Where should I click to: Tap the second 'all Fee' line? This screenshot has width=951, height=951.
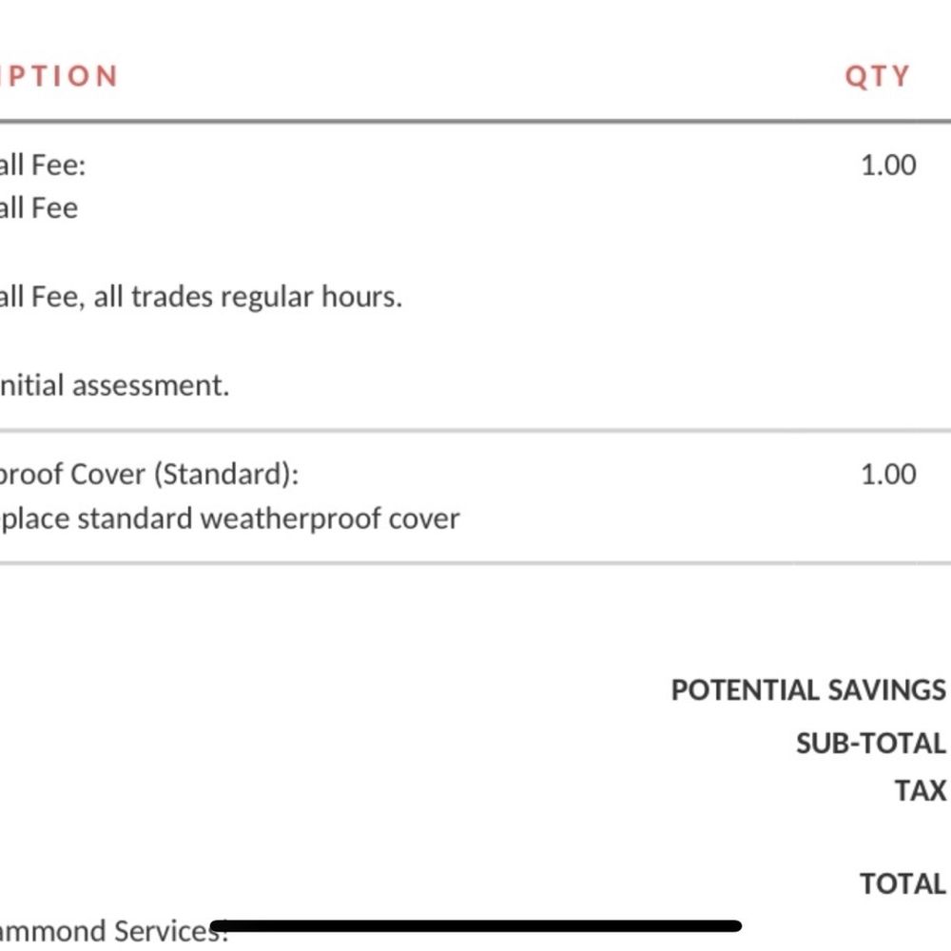tap(39, 208)
